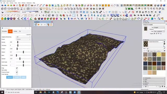Select the ClothWorks pin tool icon

(51, 25)
